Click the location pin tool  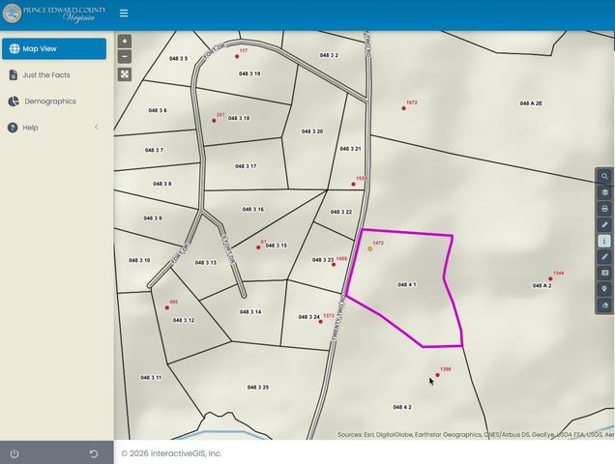604,288
